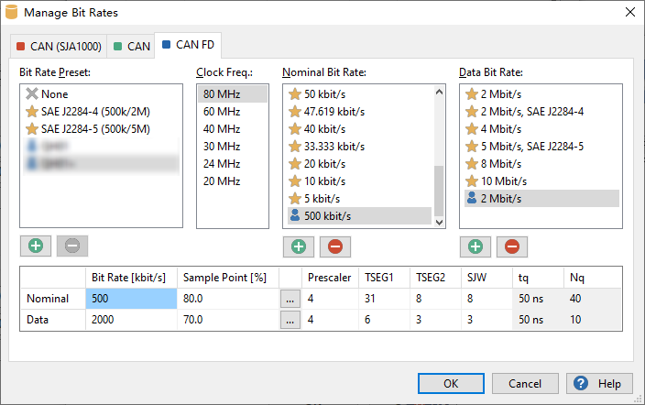Switch to the CAN (SJA1000) tab
645x405 pixels.
click(58, 46)
